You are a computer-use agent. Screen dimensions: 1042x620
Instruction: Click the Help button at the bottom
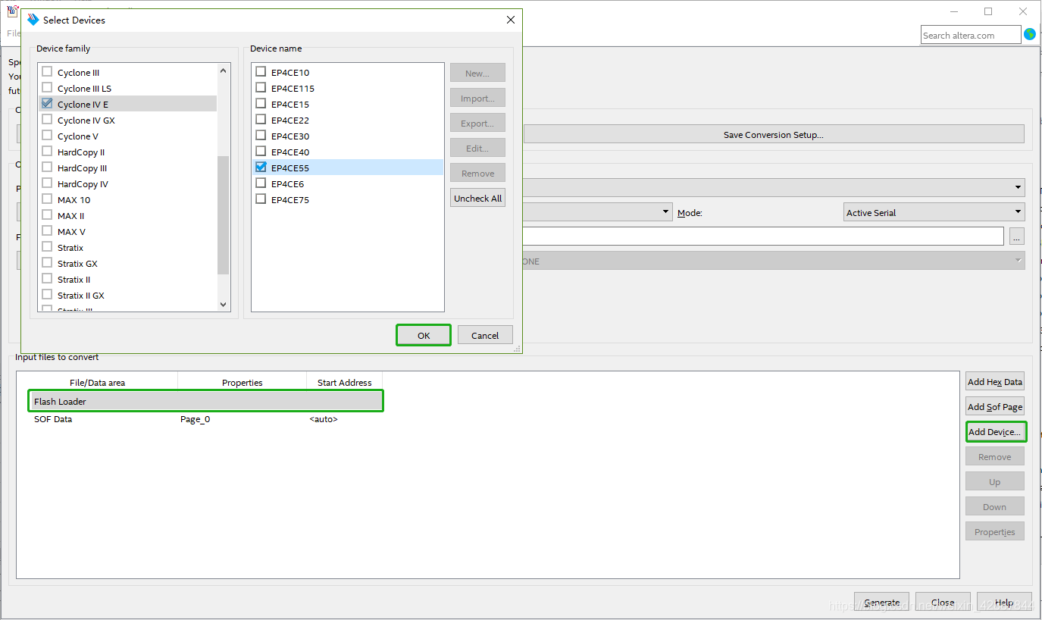click(x=1004, y=602)
